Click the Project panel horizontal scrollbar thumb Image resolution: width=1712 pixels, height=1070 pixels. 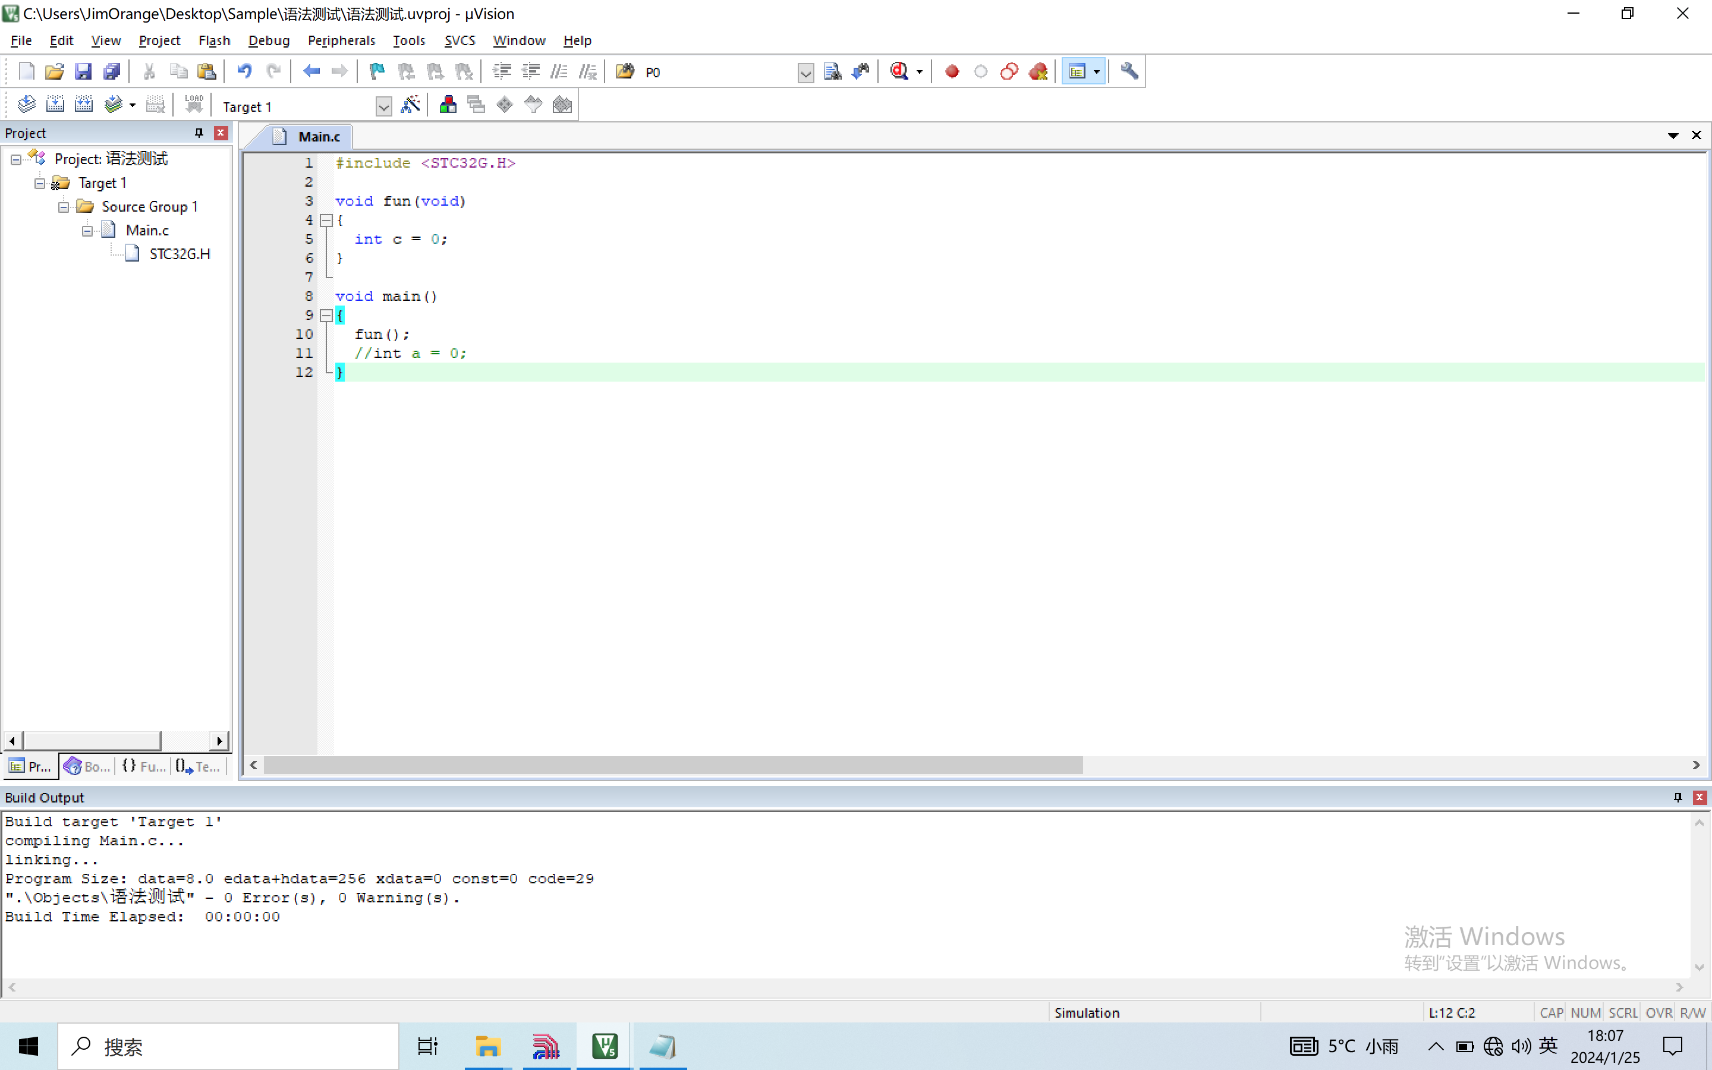[92, 741]
